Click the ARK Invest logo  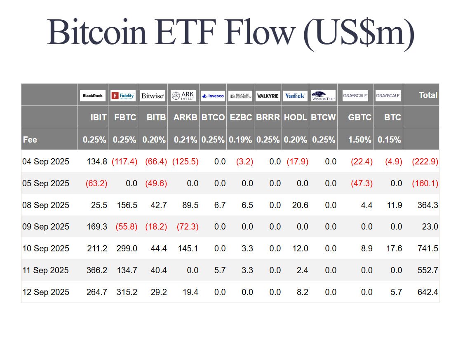[x=183, y=96]
